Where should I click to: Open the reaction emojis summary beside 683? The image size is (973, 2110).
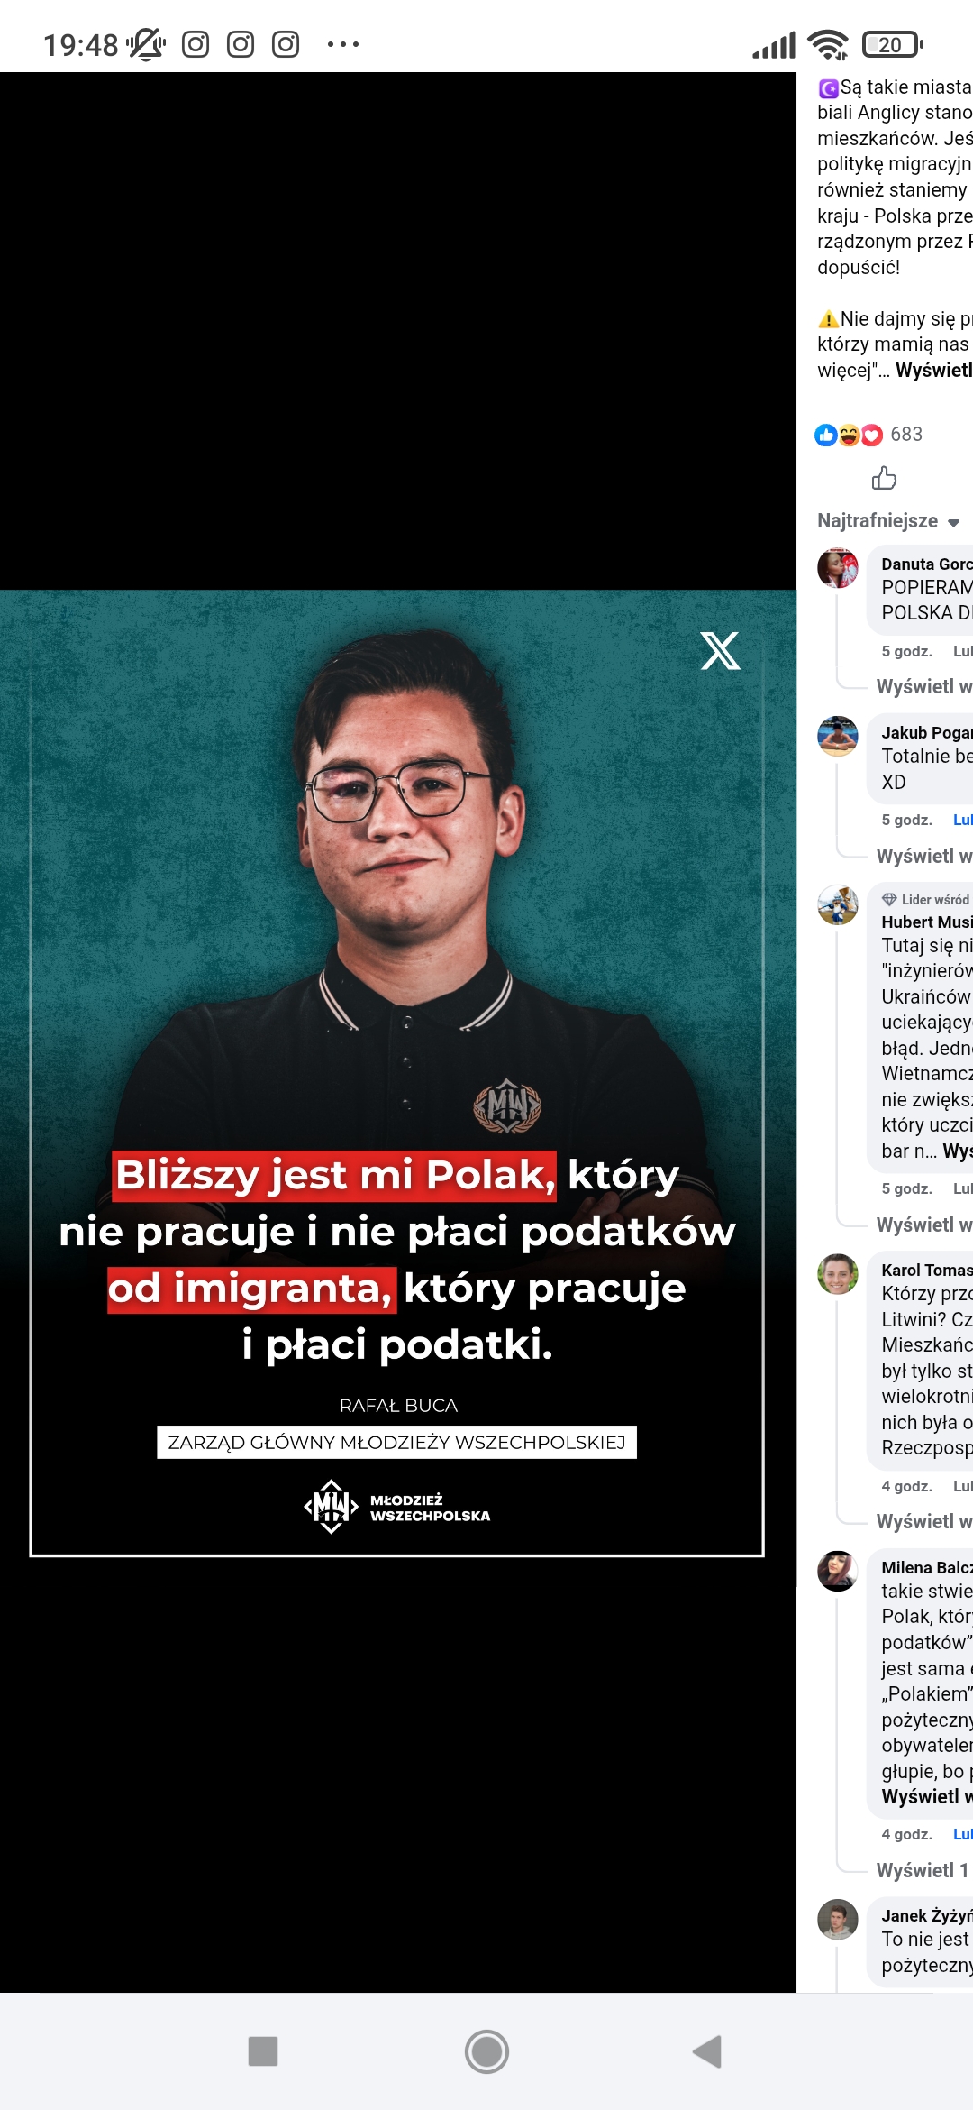[x=849, y=435]
